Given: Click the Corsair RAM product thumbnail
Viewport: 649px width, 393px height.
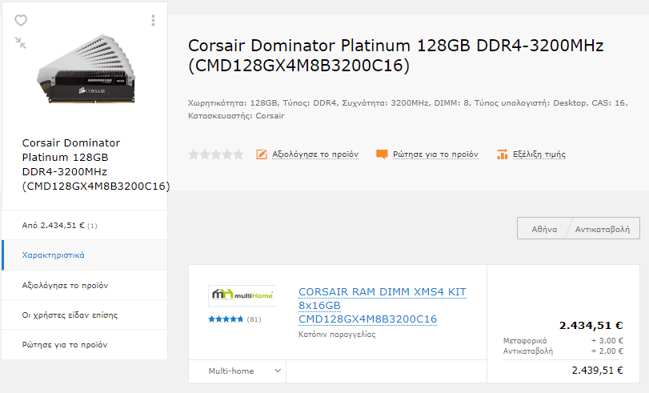Looking at the screenshot, I should (86, 70).
